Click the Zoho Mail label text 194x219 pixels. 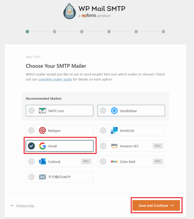[128, 162]
